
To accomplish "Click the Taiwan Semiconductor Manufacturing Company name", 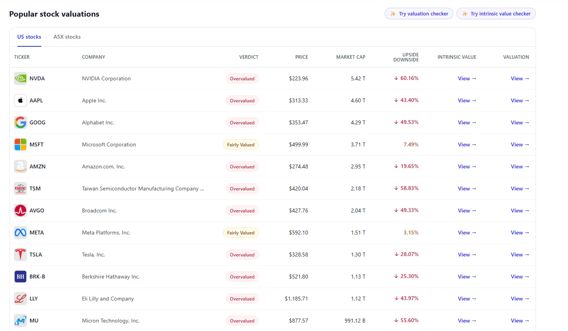I will coord(143,188).
